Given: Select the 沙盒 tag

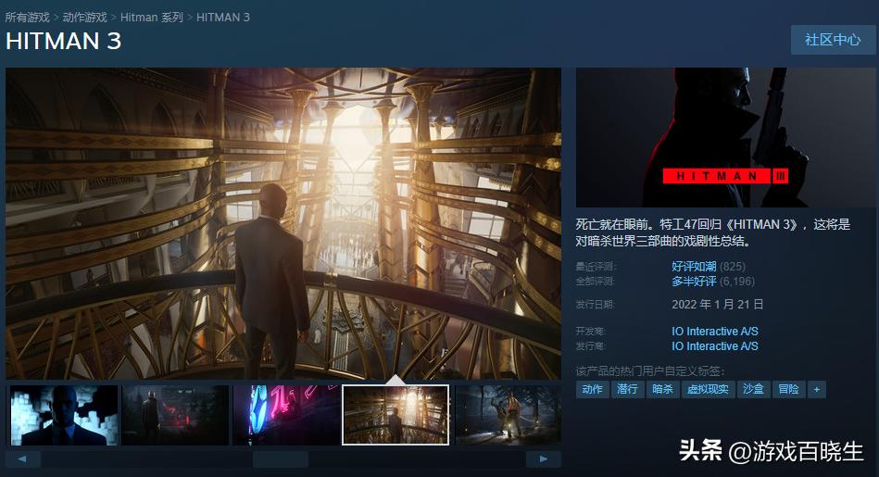Looking at the screenshot, I should 753,389.
